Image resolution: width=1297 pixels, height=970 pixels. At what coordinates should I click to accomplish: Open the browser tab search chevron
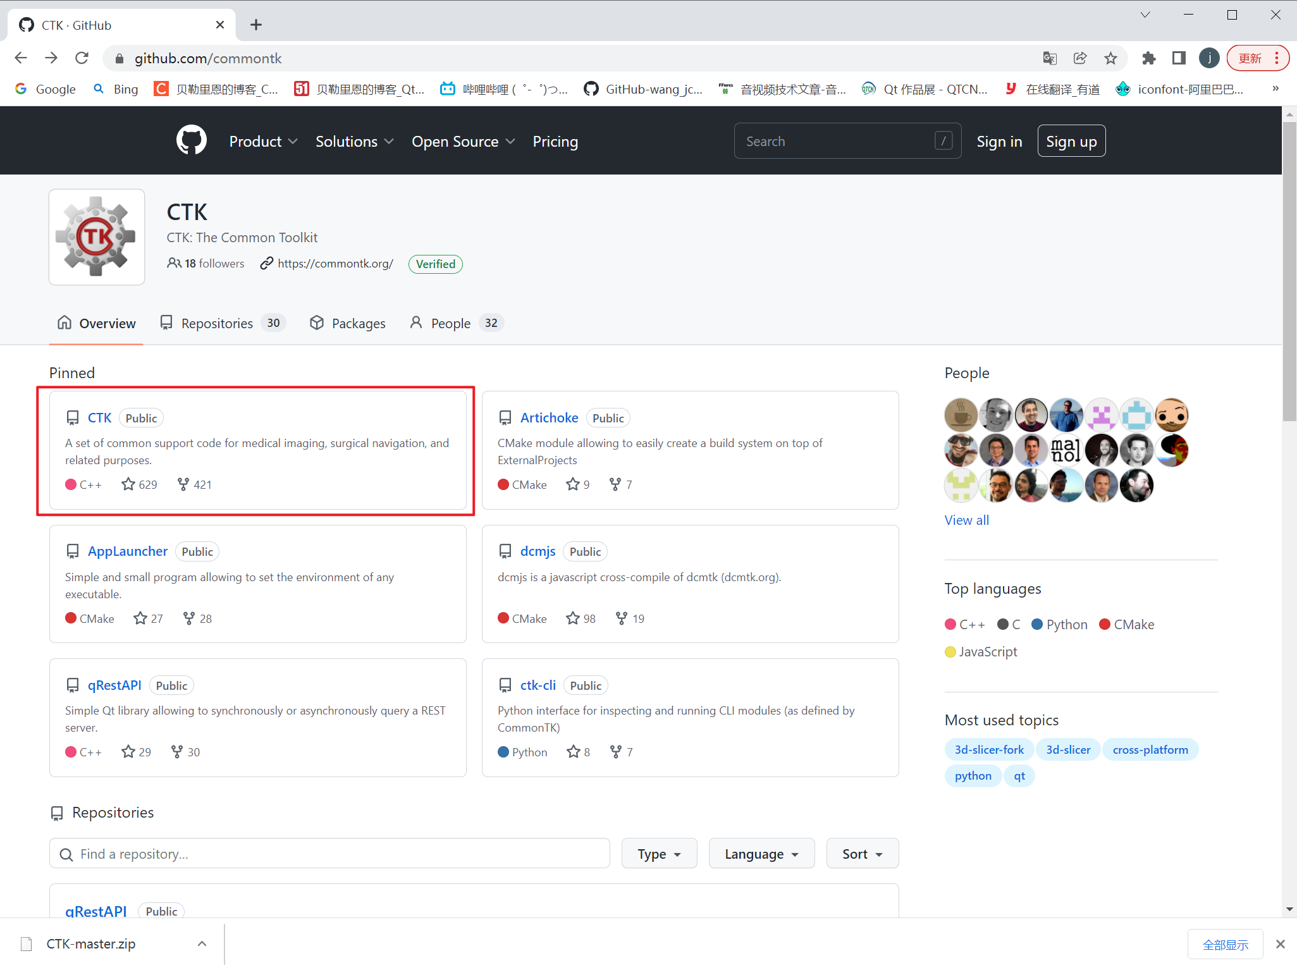click(x=1145, y=15)
